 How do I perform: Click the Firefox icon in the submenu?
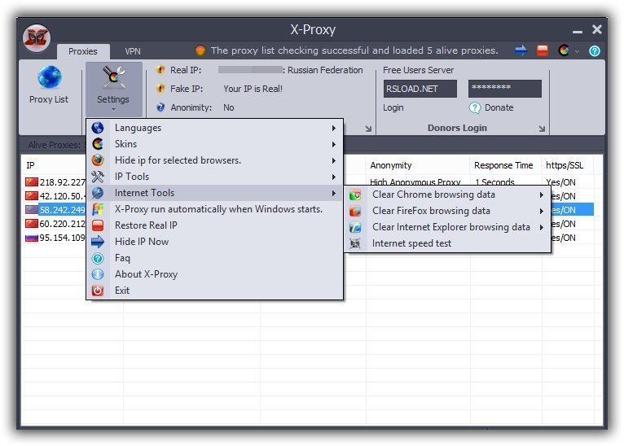point(355,211)
